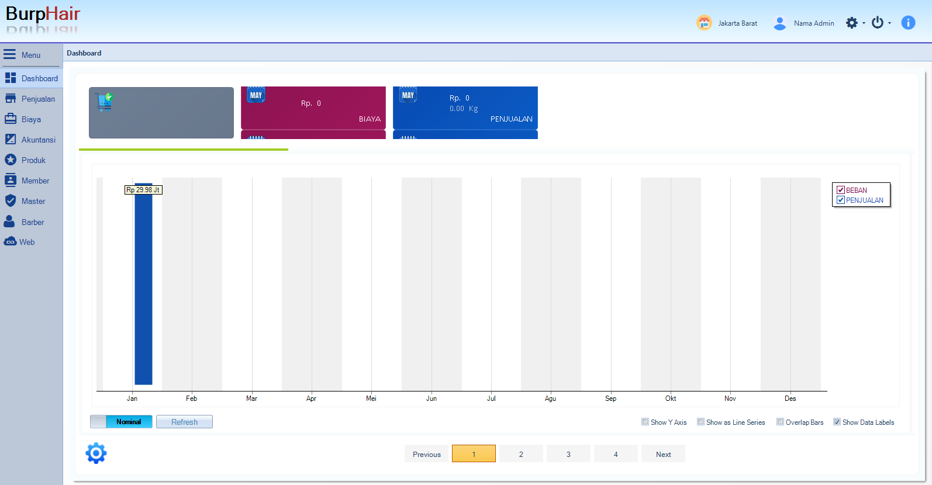Screen dimensions: 932x485
Task: Click the MAY calendar icon on PENJUALAN card
Action: pyautogui.click(x=408, y=94)
